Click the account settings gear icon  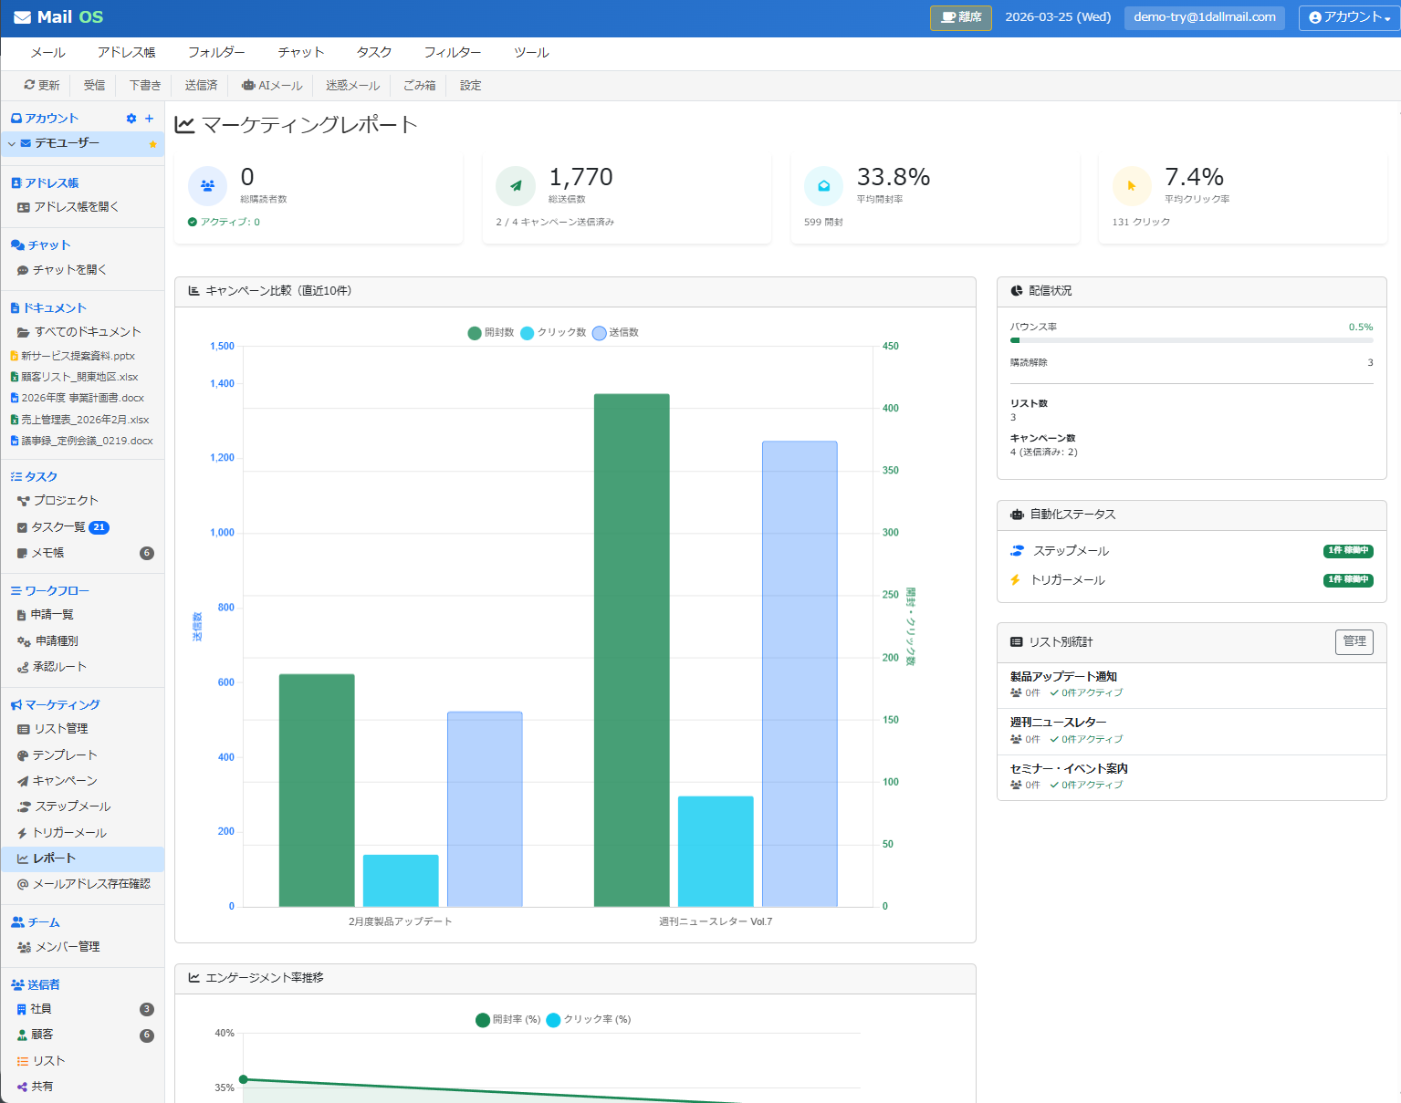click(x=131, y=119)
